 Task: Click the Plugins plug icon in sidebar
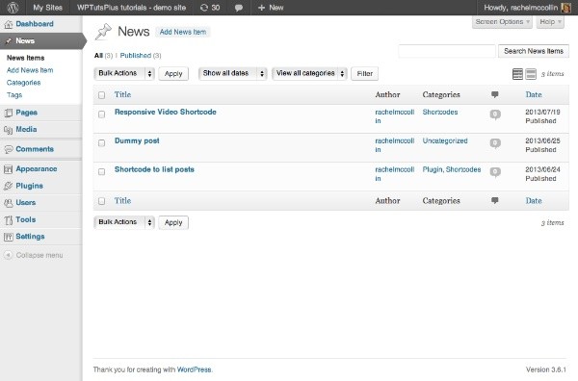pos(8,186)
